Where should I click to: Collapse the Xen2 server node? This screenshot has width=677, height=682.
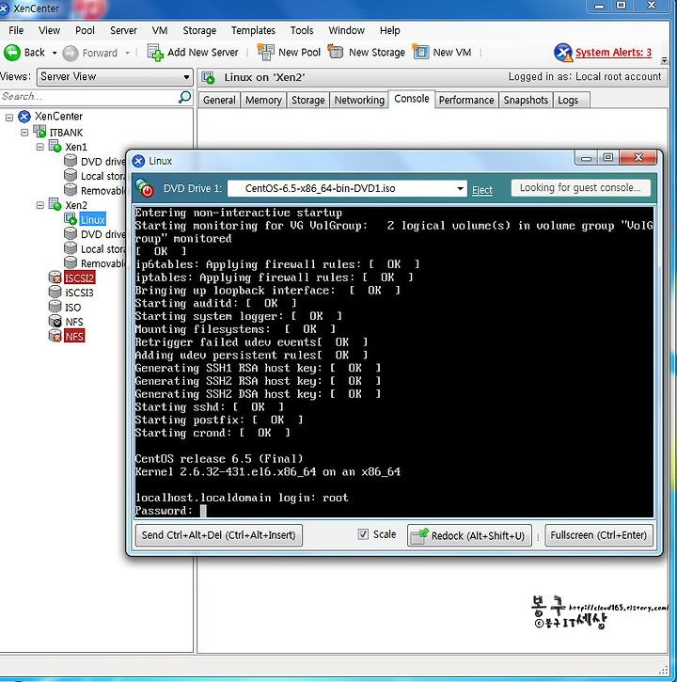click(40, 205)
